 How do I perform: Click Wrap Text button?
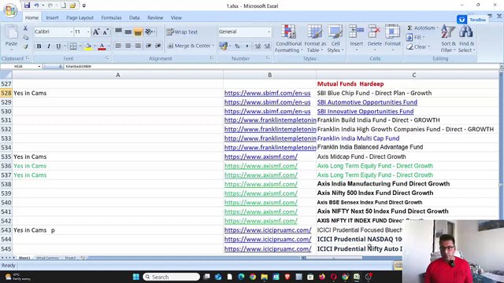coord(182,31)
